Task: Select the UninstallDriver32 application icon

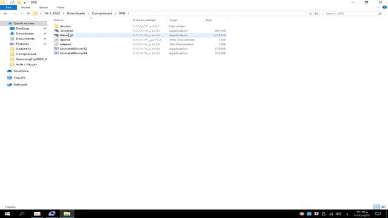Action: (x=56, y=48)
